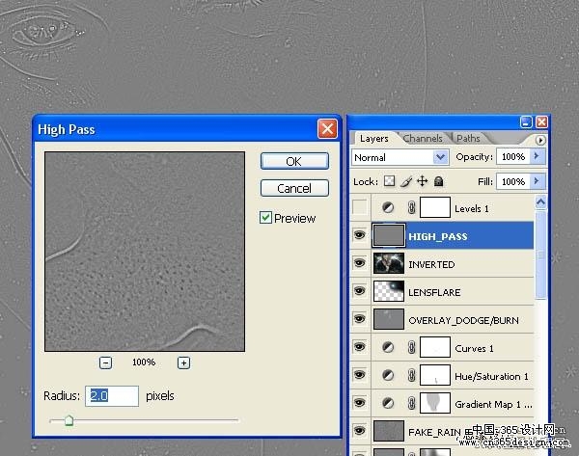Select layer name 'Levels 1'

click(x=472, y=209)
